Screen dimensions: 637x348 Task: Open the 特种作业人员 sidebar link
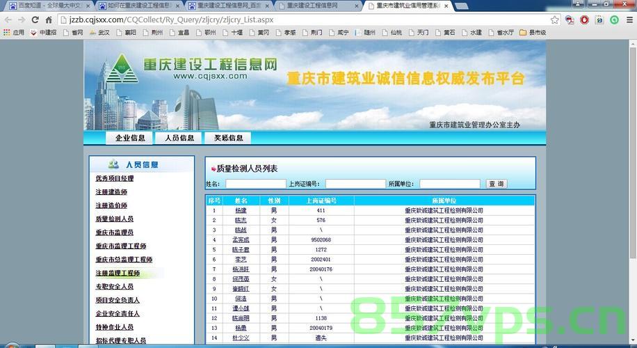(115, 327)
